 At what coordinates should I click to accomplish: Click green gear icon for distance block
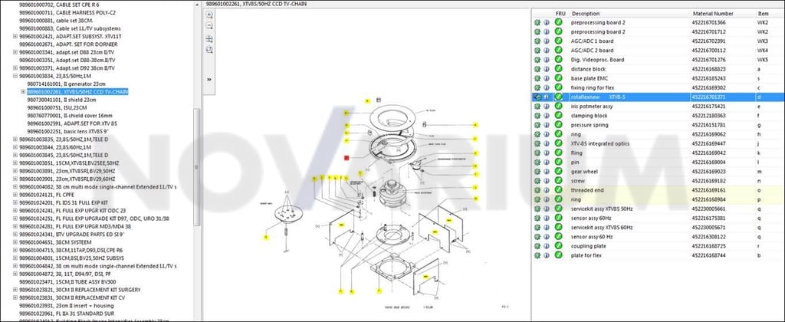click(537, 69)
